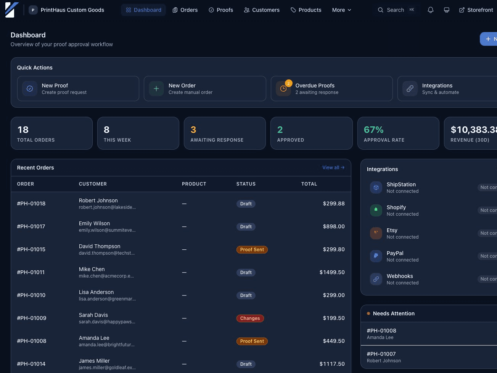Click the Overdue Proofs clock icon
The width and height of the screenshot is (497, 373).
[283, 88]
